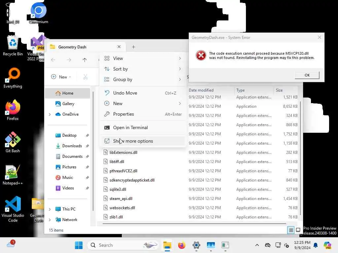The image size is (338, 253).
Task: Click the Explorer forward arrow
Action: click(69, 60)
